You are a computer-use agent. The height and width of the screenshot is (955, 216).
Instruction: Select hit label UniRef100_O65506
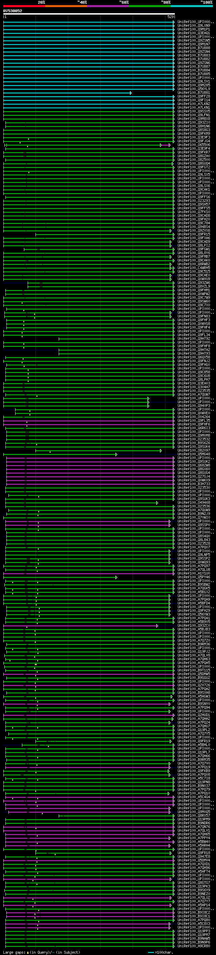tap(194, 145)
